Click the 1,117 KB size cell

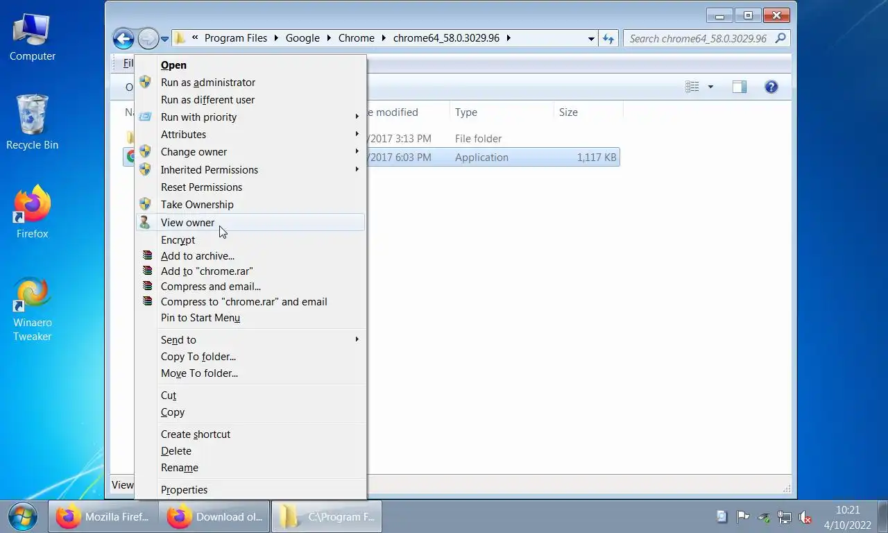(597, 157)
